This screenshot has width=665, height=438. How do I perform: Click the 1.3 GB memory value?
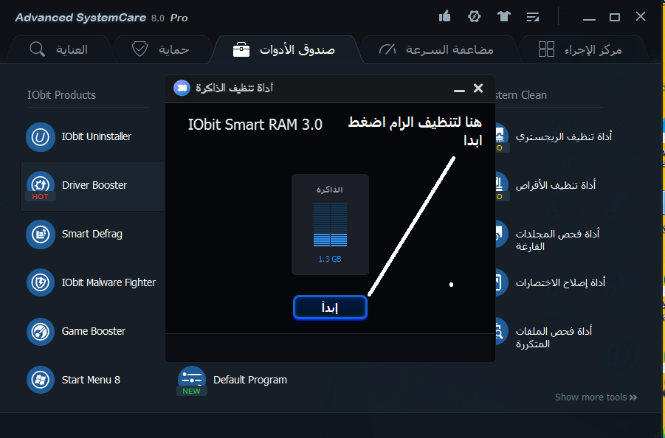click(329, 259)
